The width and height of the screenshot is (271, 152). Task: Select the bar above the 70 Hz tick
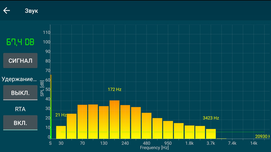coord(82,122)
